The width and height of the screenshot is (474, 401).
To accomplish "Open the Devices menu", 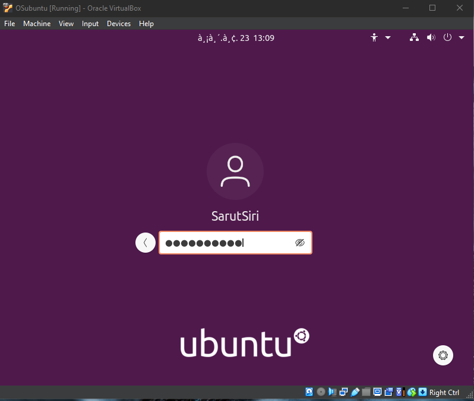I will (x=119, y=24).
